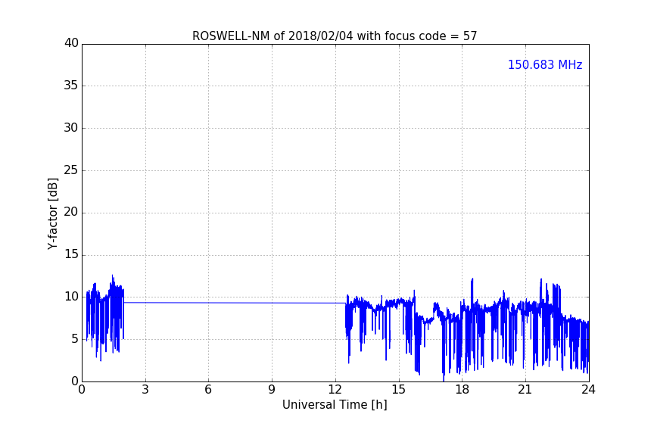Click the y-axis tick label '40'
This screenshot has width=654, height=436.
coord(71,43)
